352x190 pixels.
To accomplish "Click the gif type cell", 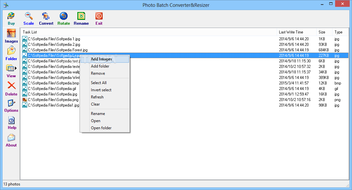I will coord(336,89).
